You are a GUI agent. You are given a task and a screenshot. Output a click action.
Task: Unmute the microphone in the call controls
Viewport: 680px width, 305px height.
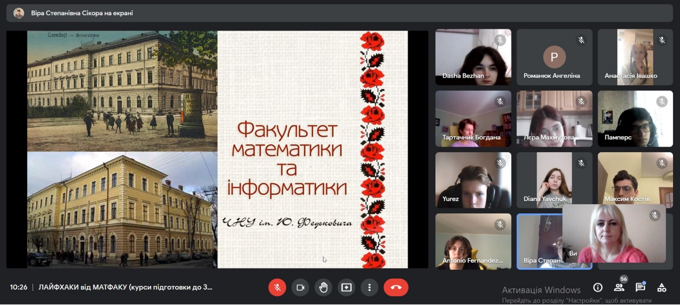pos(277,288)
